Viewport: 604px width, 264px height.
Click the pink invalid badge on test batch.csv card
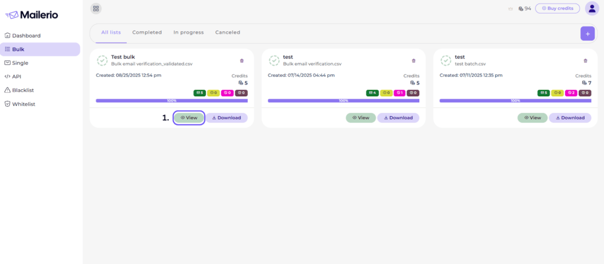pyautogui.click(x=571, y=93)
